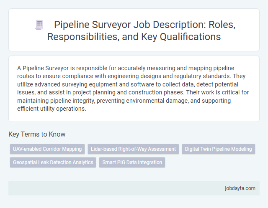Click the paragraph starting 'A Pipeline Surveyor is responsible'
268x208 pixels.
point(133,88)
